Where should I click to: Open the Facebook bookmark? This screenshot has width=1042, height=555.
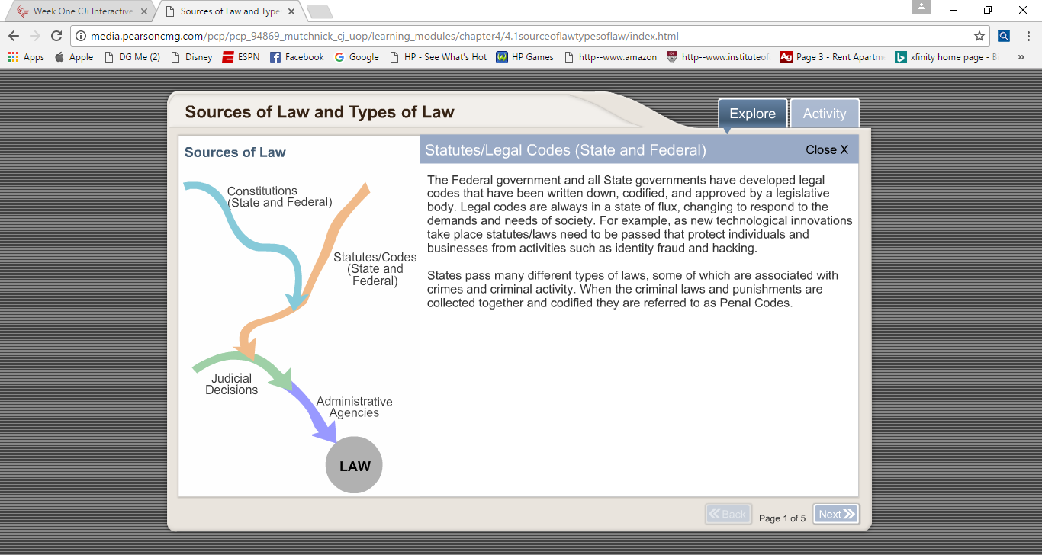click(297, 57)
